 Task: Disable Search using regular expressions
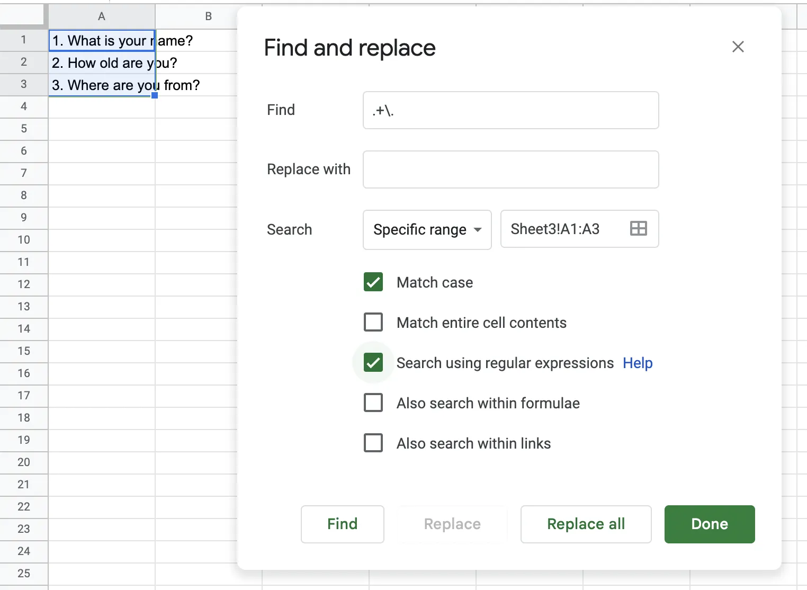(373, 363)
